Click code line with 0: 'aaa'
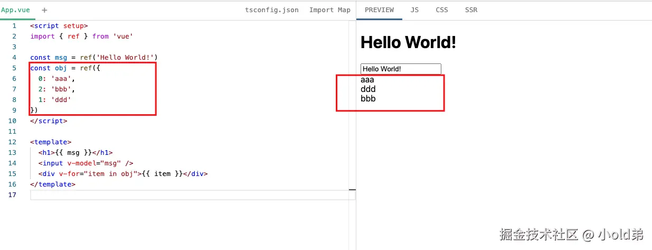 pyautogui.click(x=57, y=79)
